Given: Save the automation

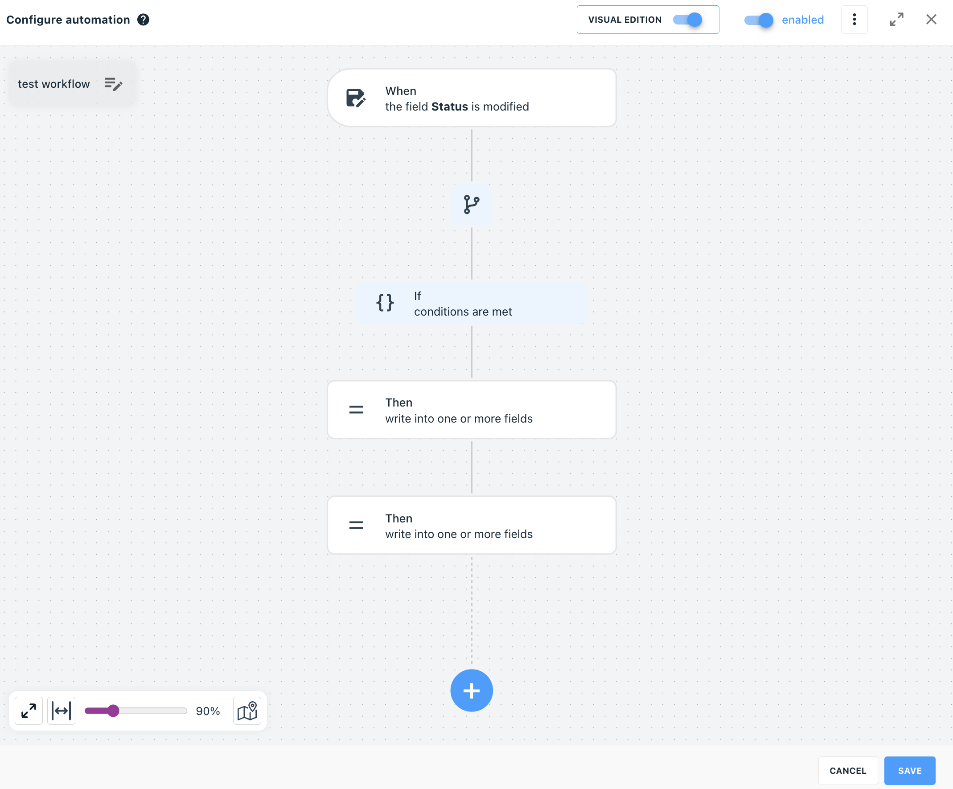Looking at the screenshot, I should 909,770.
